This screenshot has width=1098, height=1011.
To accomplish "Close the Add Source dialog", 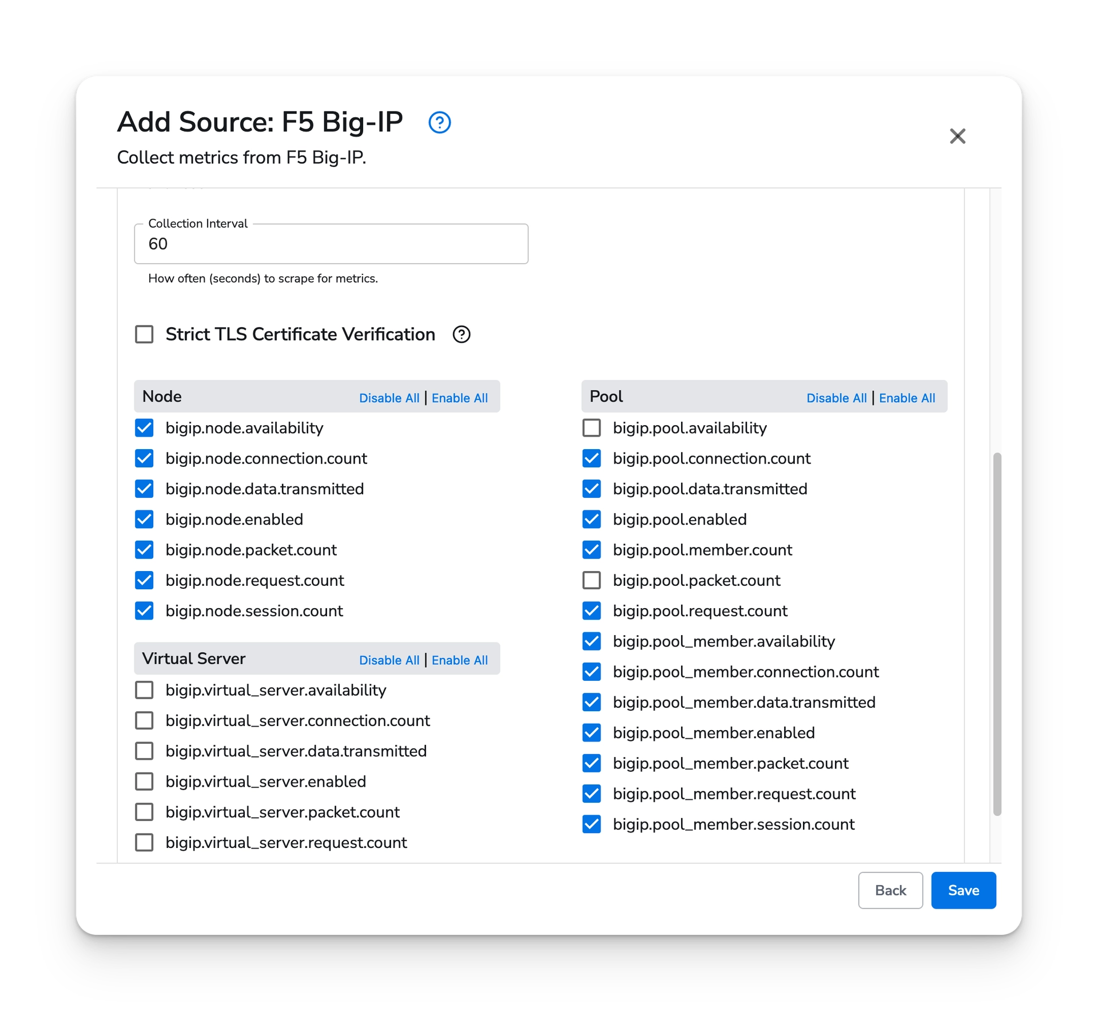I will 957,136.
